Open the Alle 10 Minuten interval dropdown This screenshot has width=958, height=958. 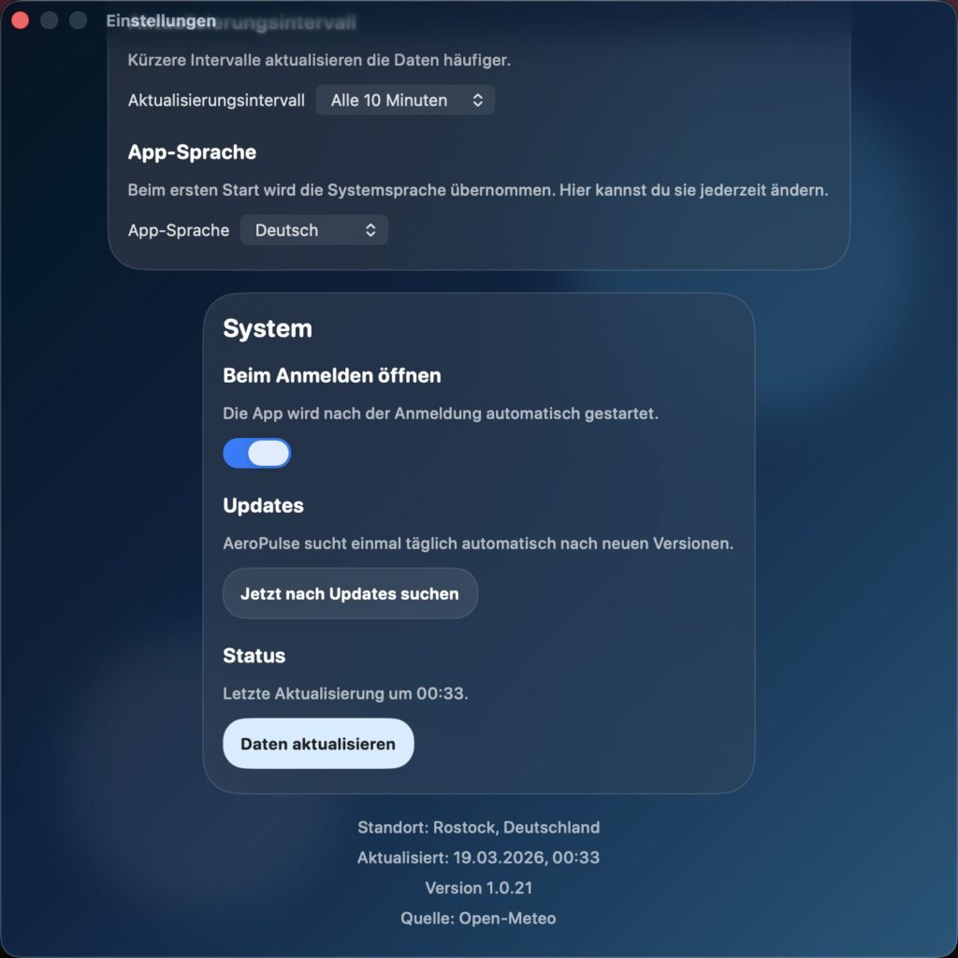click(x=405, y=99)
